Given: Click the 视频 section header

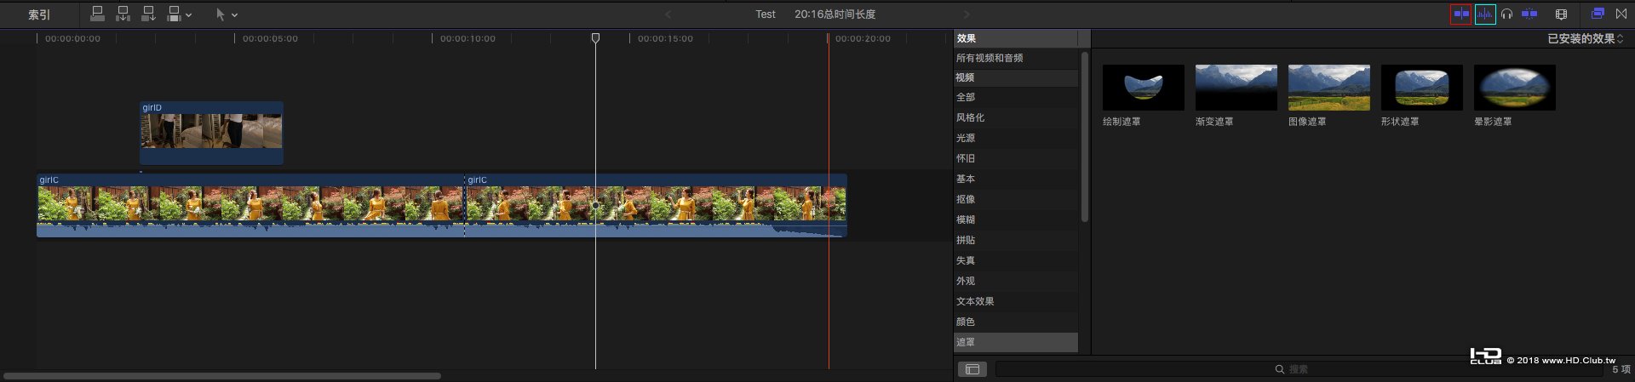Looking at the screenshot, I should (1015, 77).
